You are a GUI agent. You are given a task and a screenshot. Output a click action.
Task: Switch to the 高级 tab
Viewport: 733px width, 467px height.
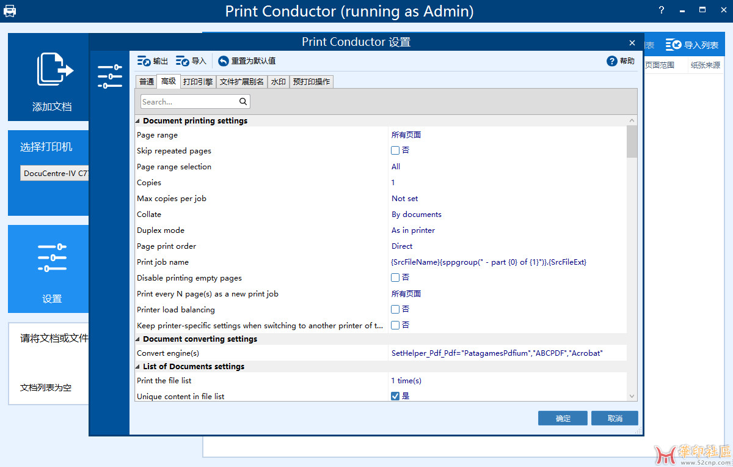(169, 81)
